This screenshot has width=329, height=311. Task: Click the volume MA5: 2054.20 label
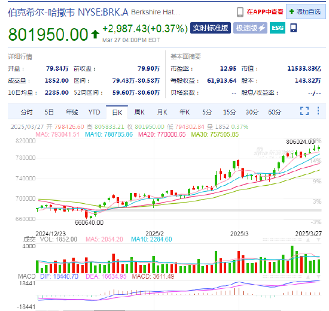click(104, 239)
